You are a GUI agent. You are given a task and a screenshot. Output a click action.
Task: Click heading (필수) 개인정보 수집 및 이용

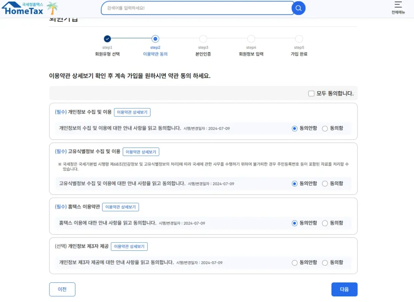click(83, 112)
